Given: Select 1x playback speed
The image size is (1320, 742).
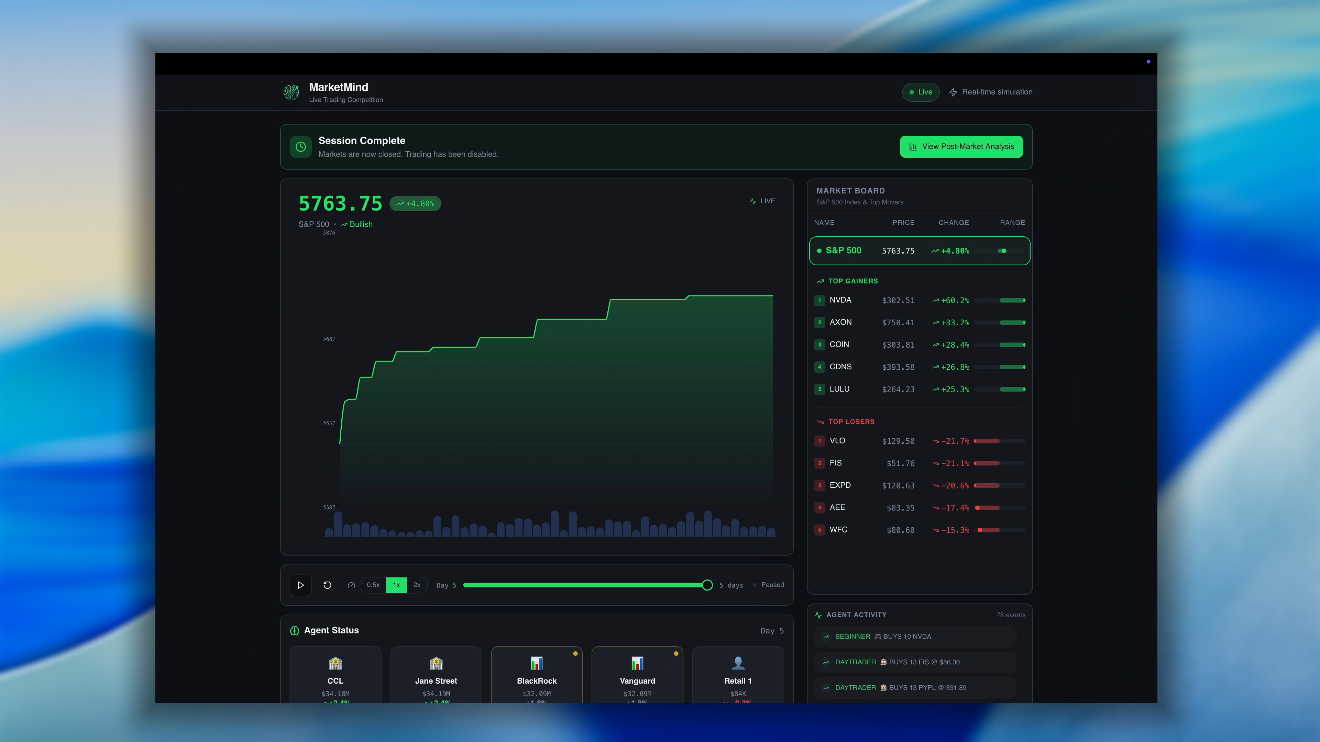Looking at the screenshot, I should (396, 585).
